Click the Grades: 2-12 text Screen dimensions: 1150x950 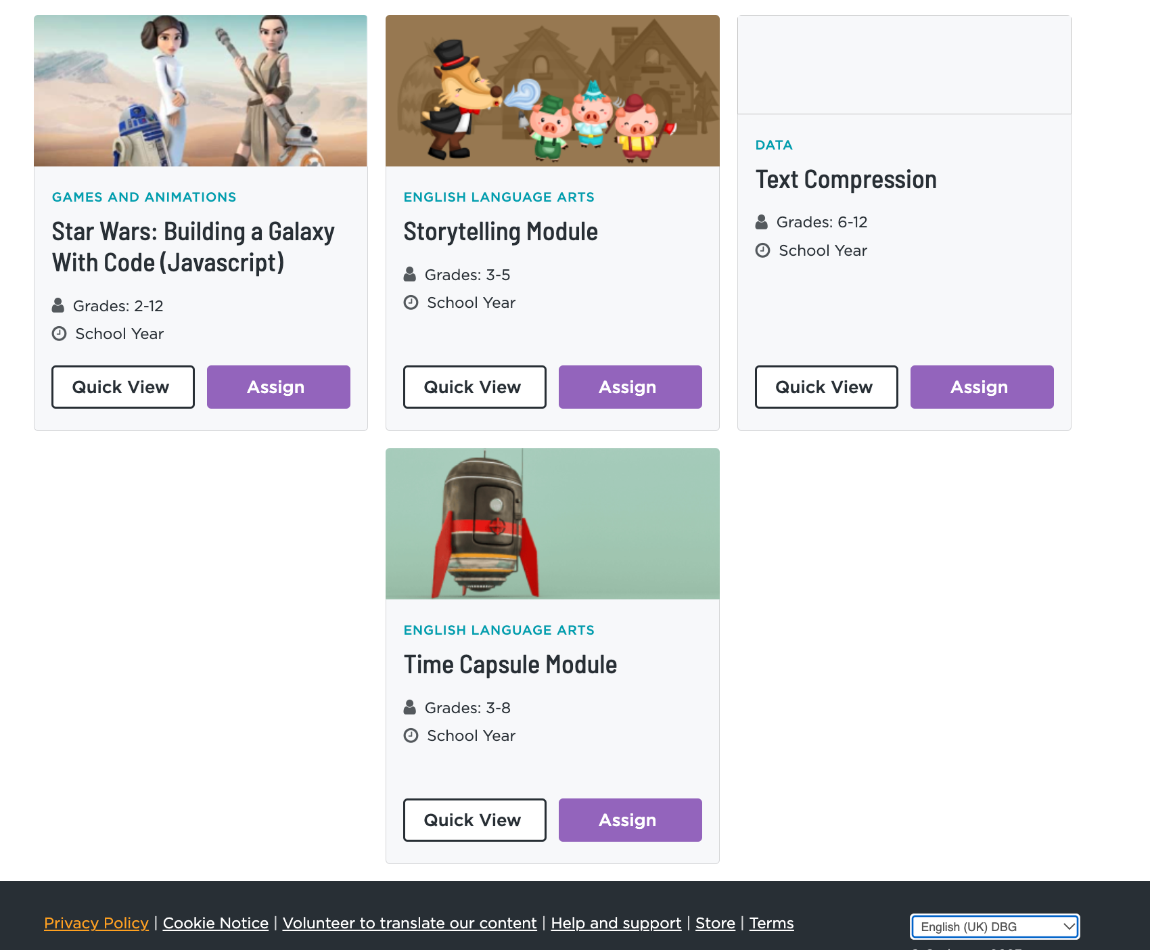point(118,306)
